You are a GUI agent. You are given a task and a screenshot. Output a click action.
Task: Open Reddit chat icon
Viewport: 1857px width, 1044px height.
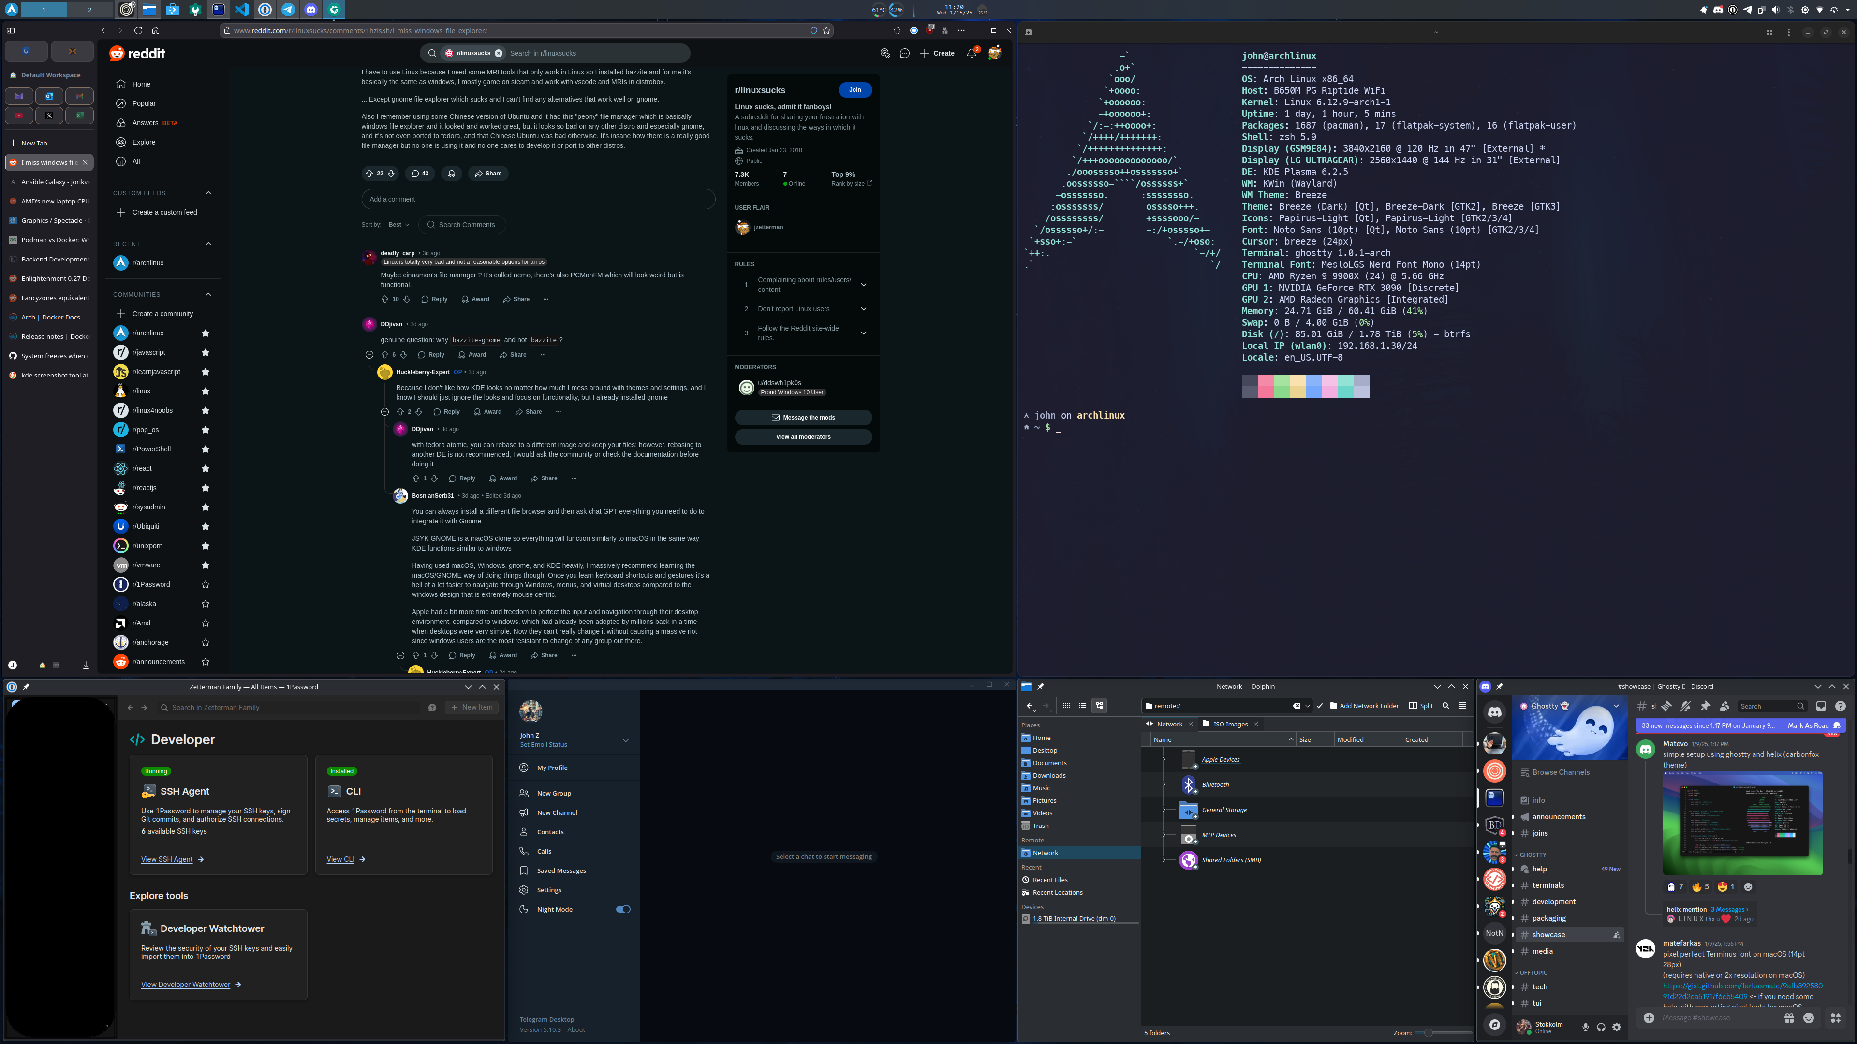click(x=905, y=53)
